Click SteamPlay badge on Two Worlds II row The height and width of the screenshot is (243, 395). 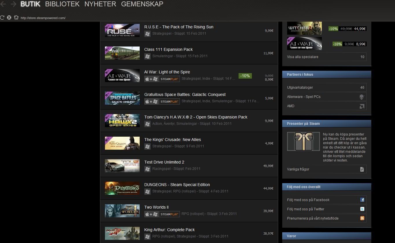tap(169, 214)
